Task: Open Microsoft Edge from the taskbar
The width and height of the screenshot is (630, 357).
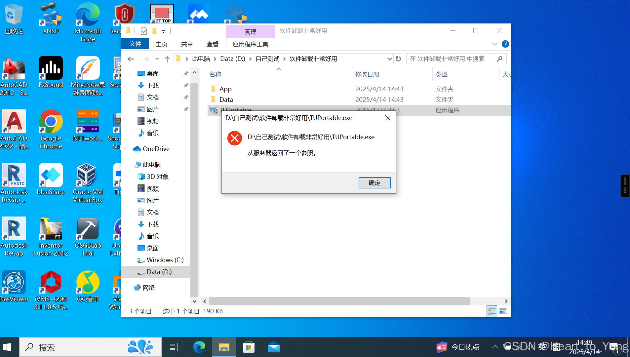Action: pos(199,347)
